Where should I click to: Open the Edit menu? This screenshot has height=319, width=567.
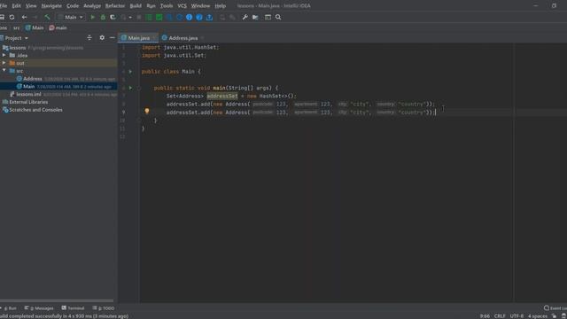pos(16,6)
